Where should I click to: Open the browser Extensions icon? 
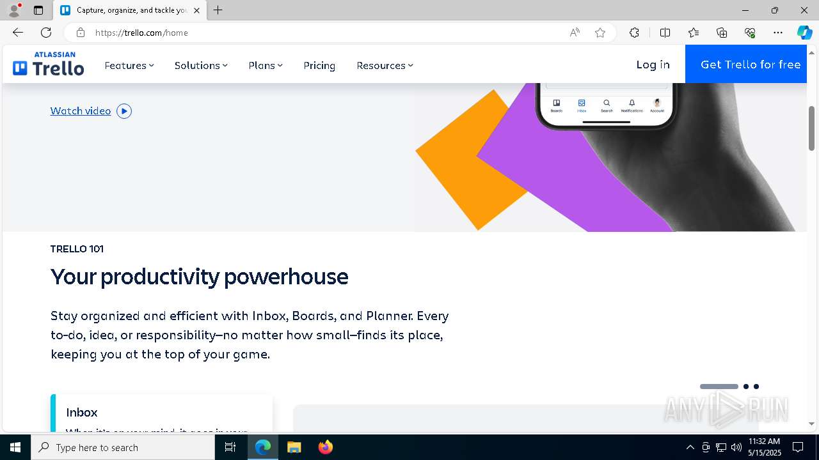[634, 33]
